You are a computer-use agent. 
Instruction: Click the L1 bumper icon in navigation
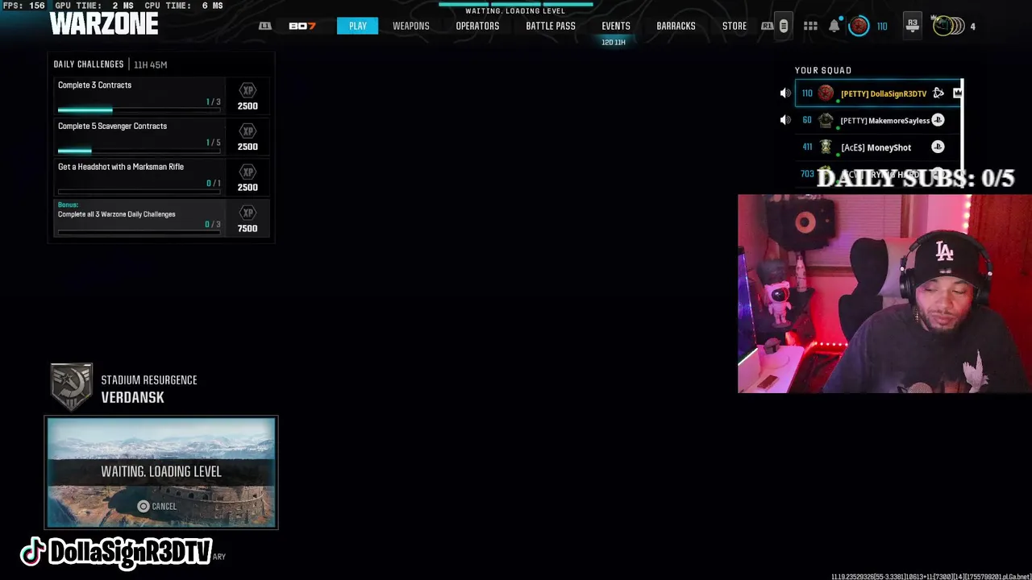click(264, 26)
